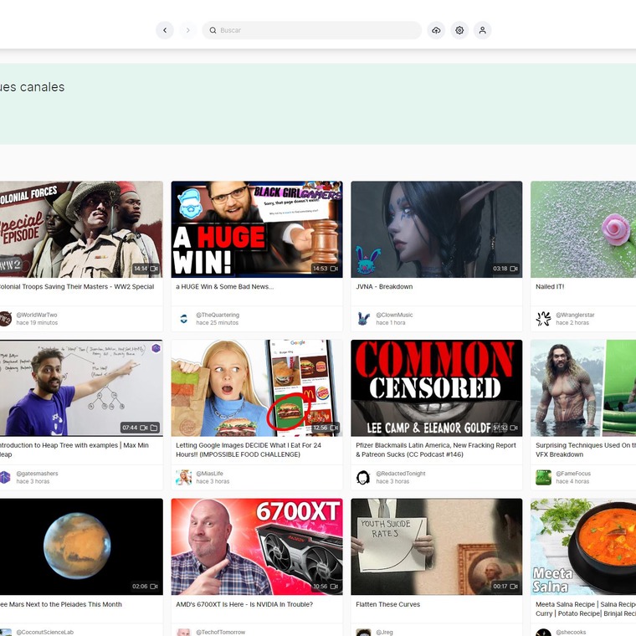The image size is (636, 636).
Task: Play the Mars planet thumbnail
Action: tap(81, 546)
